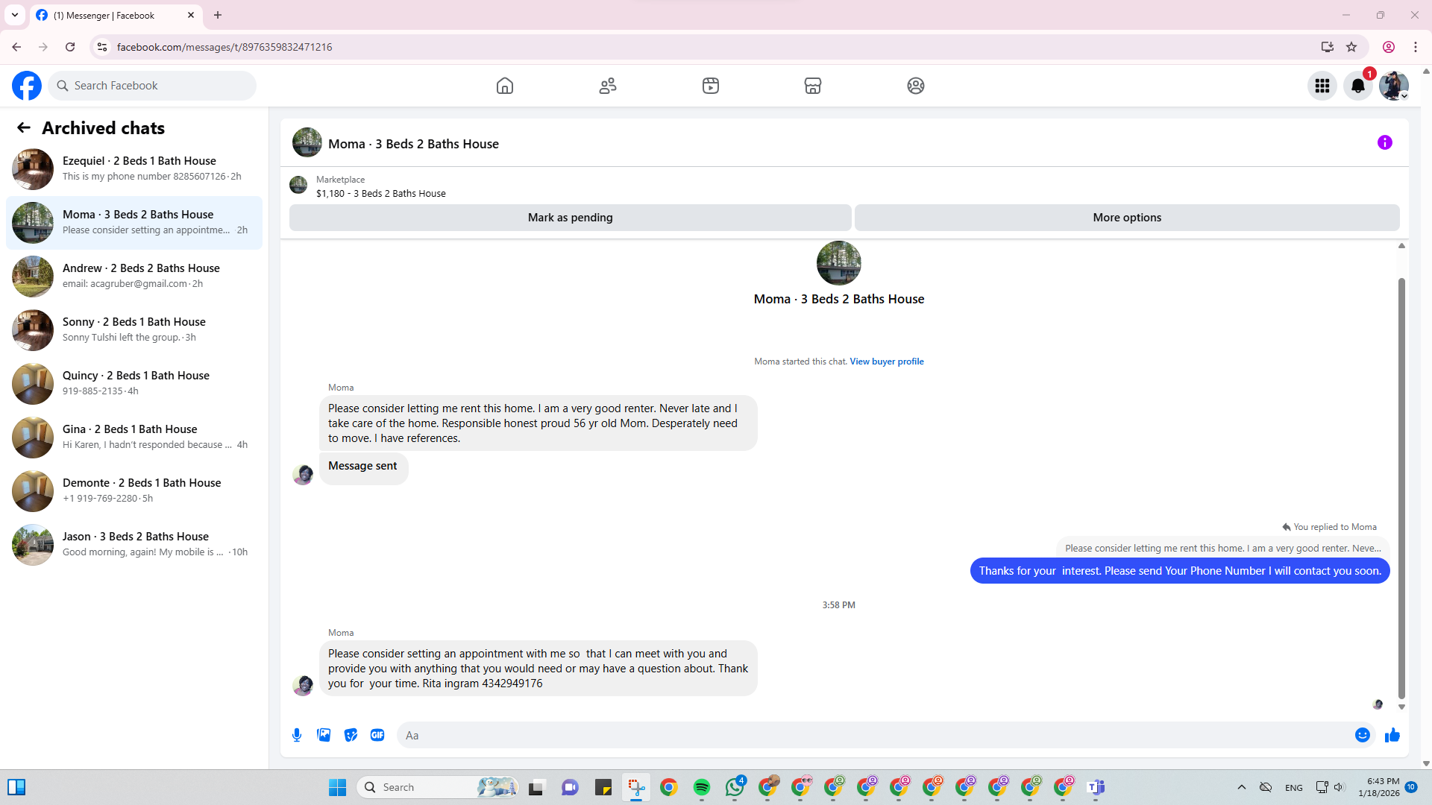Open the emoji picker in message box
1432x805 pixels.
[x=1362, y=735]
